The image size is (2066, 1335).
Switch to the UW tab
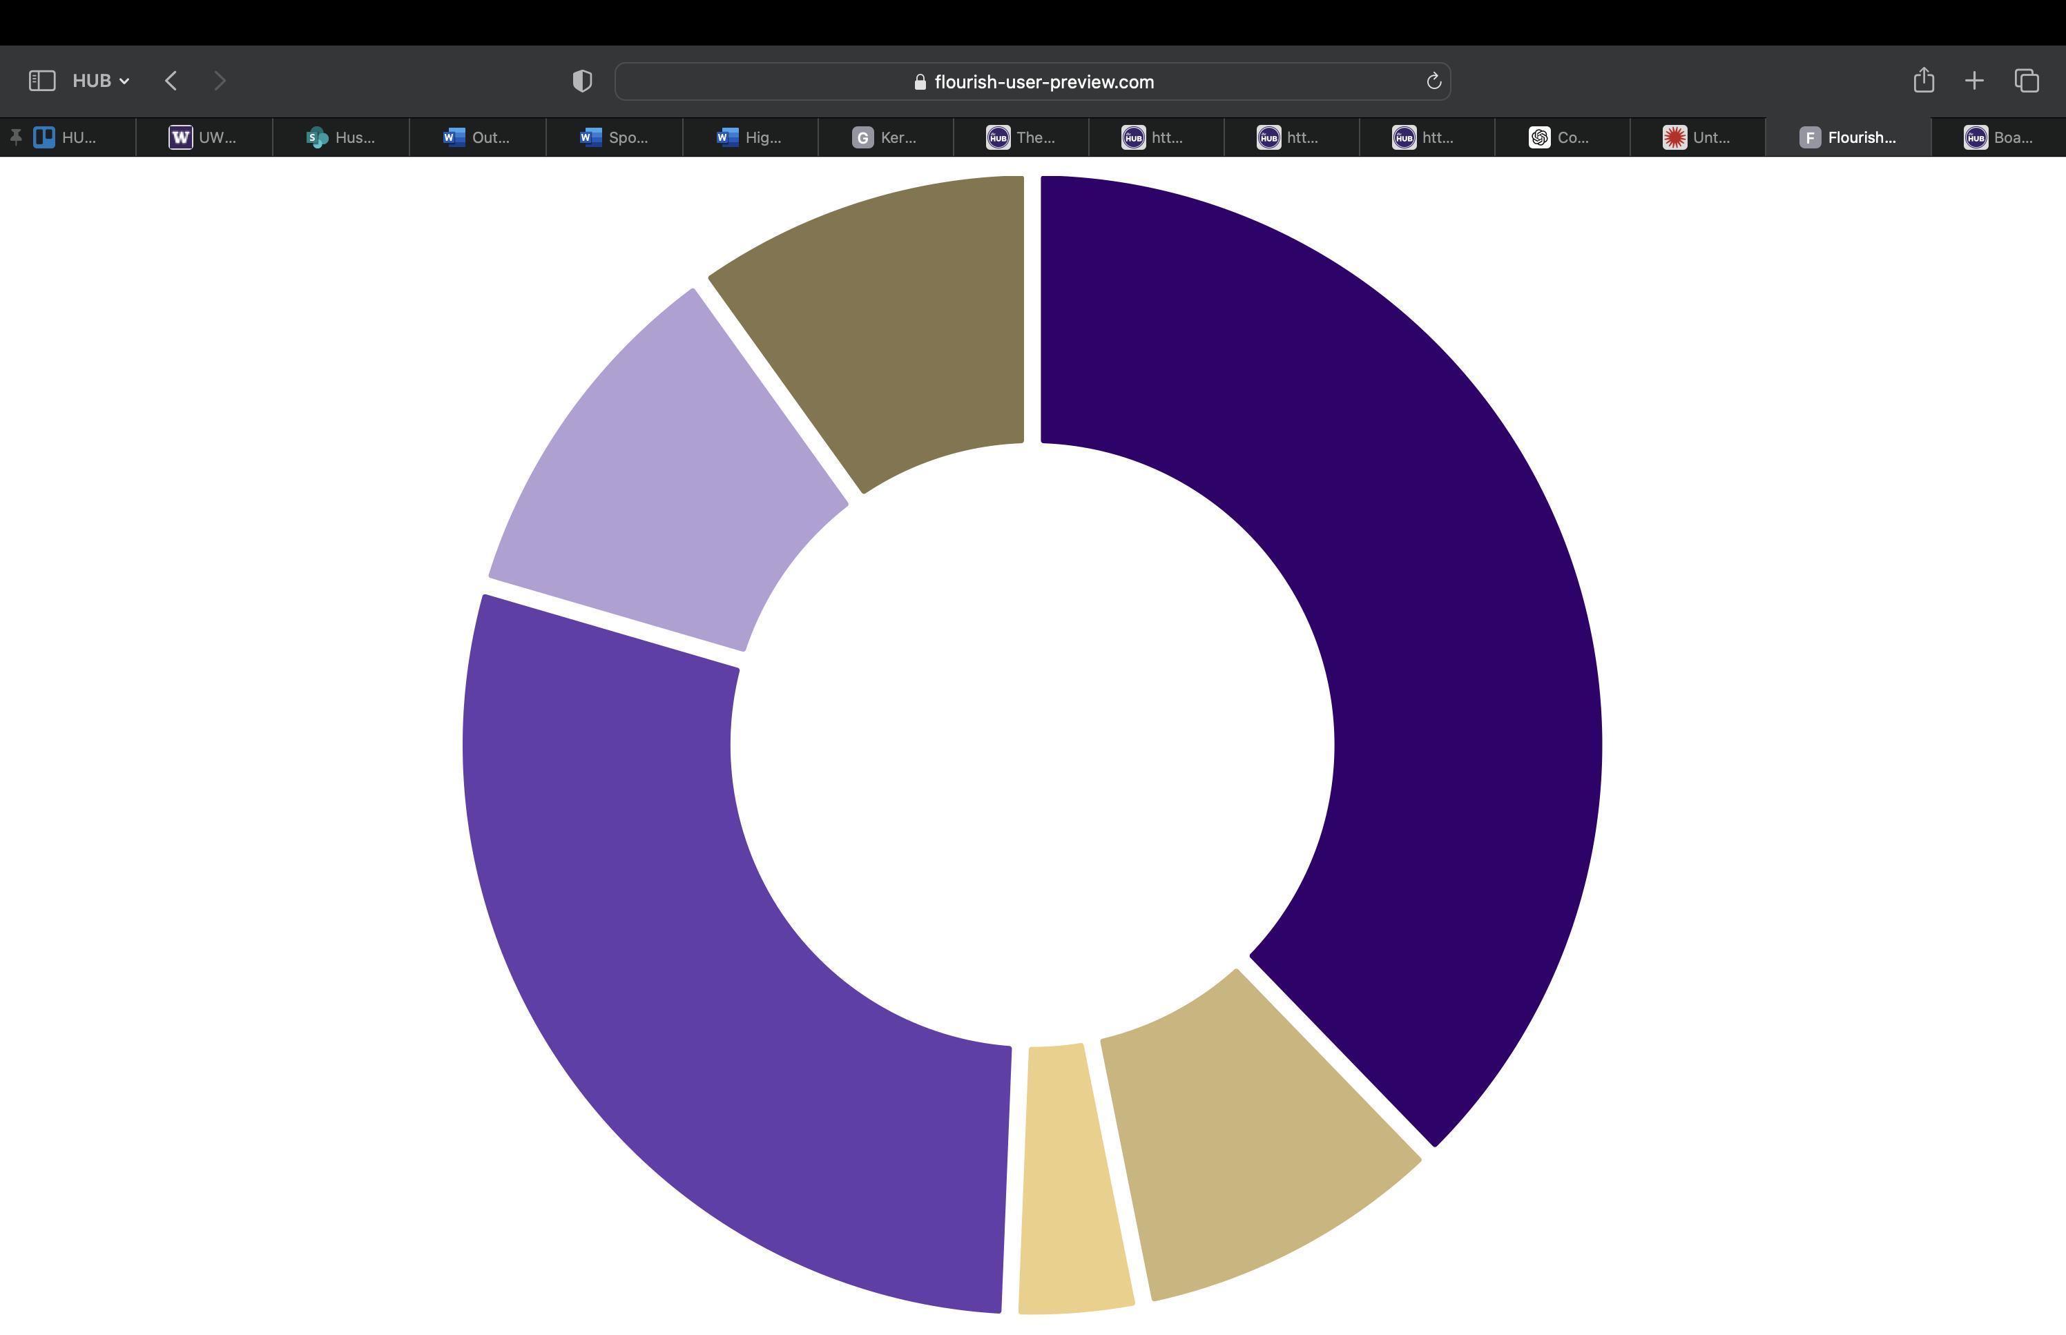pos(204,137)
